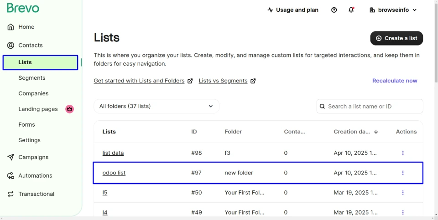Open Companies from the sidebar
This screenshot has width=438, height=220.
click(x=33, y=93)
